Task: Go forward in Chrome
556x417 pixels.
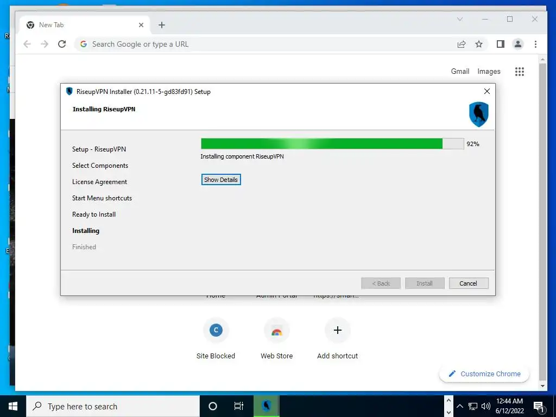Action: click(x=45, y=44)
